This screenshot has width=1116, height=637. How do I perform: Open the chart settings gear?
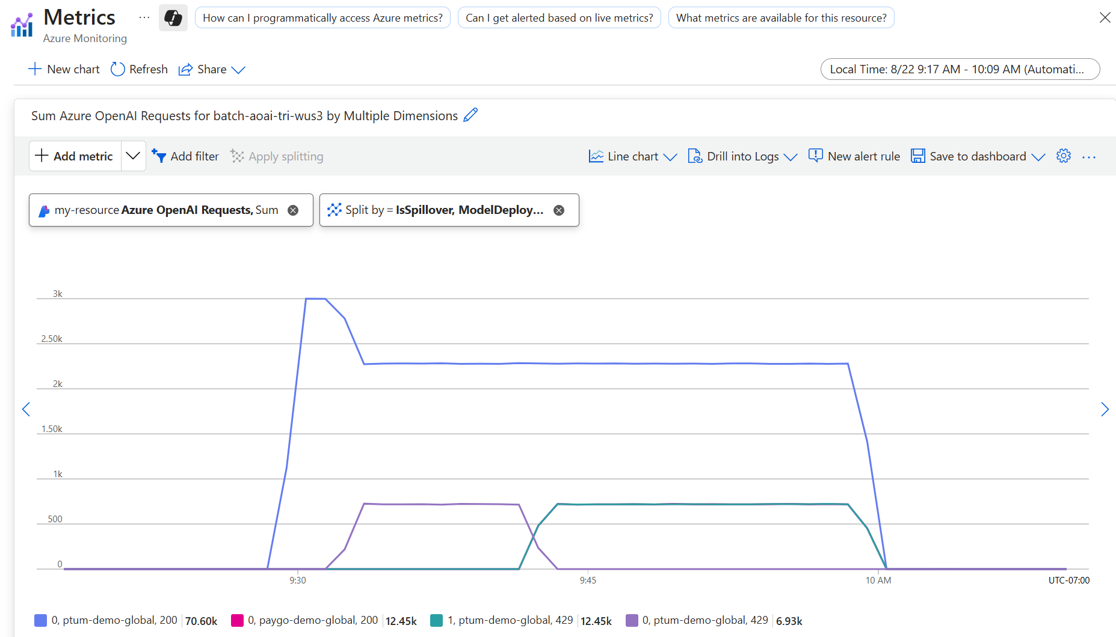(1064, 156)
